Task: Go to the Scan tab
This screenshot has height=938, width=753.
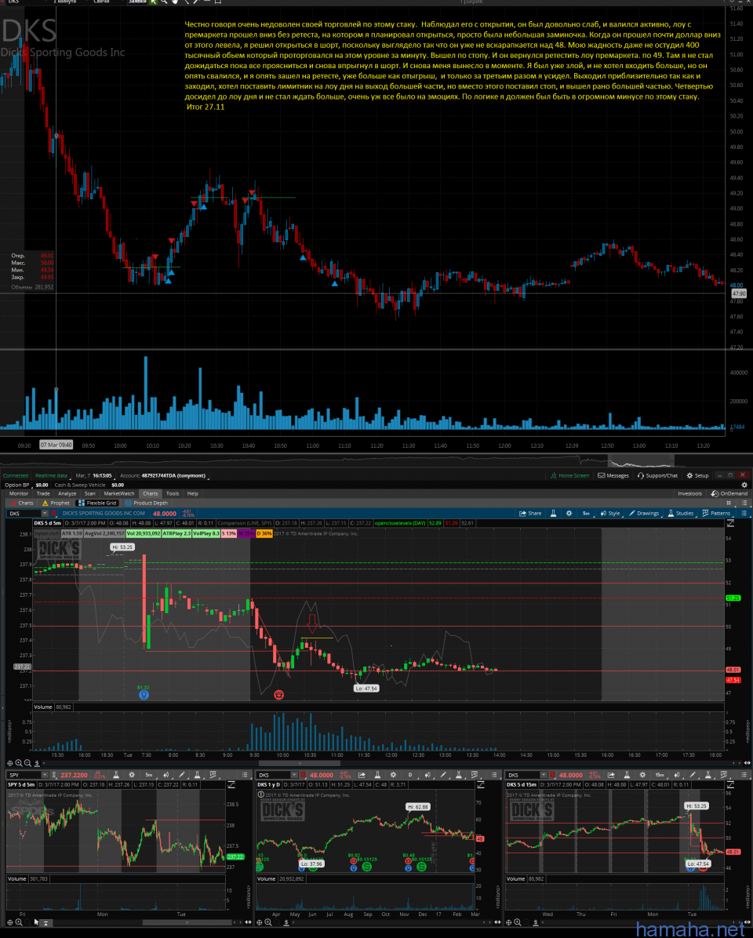Action: [x=89, y=493]
